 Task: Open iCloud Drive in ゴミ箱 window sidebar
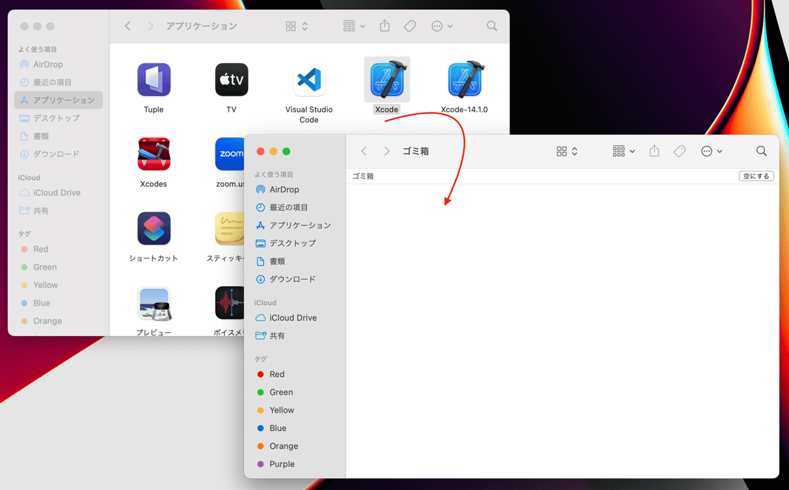[296, 318]
